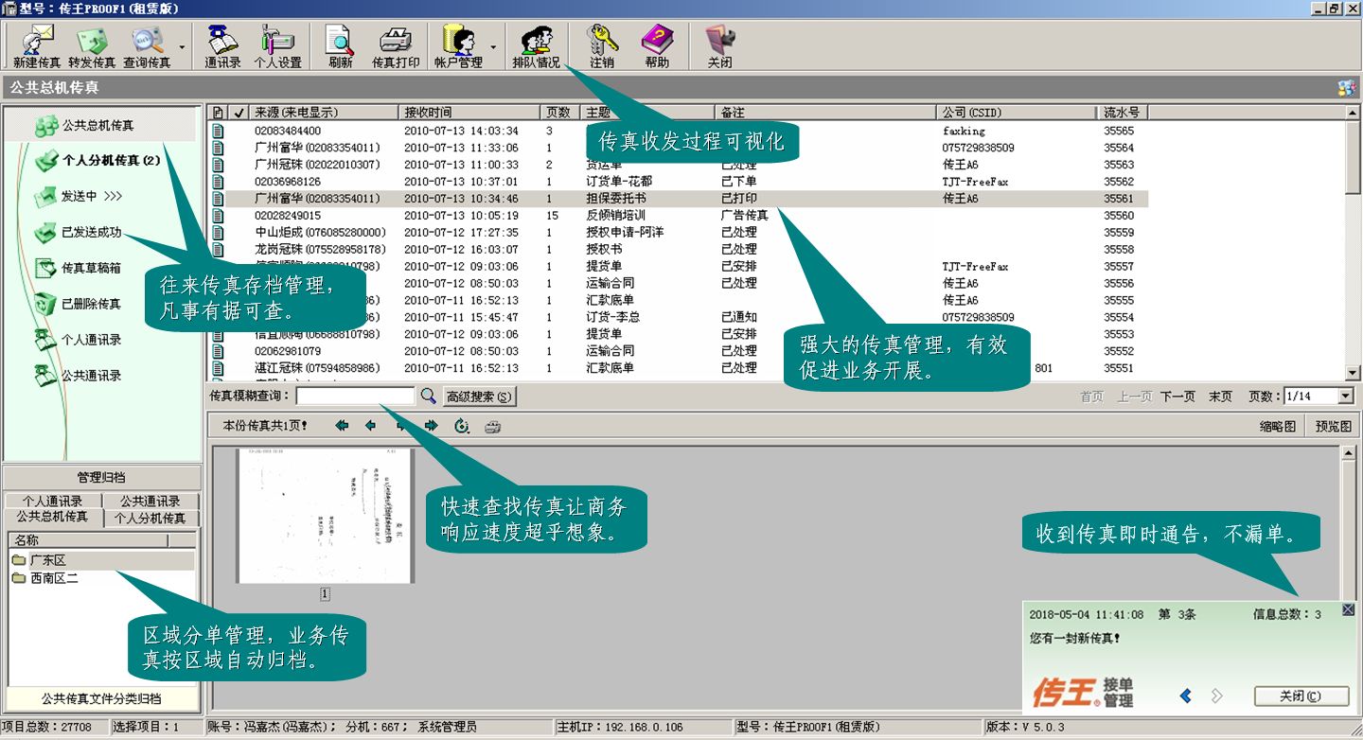Open 帐户管理 account management
Image resolution: width=1363 pixels, height=740 pixels.
click(458, 47)
